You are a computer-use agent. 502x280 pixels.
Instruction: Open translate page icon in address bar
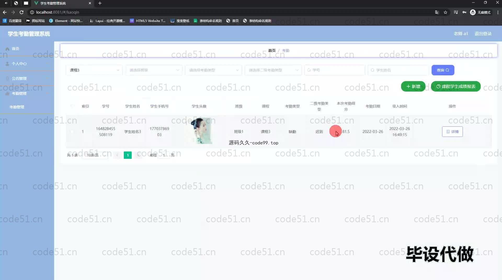pyautogui.click(x=437, y=12)
